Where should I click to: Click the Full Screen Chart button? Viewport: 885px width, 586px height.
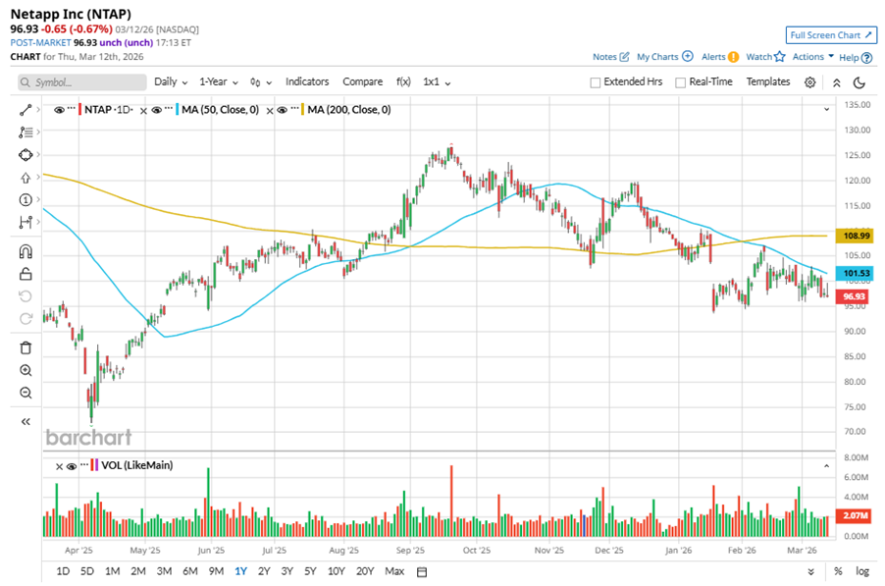pos(830,35)
